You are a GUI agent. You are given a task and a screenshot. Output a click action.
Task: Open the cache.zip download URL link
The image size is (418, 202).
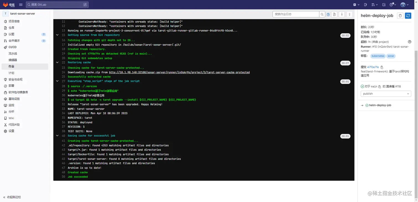point(179,72)
